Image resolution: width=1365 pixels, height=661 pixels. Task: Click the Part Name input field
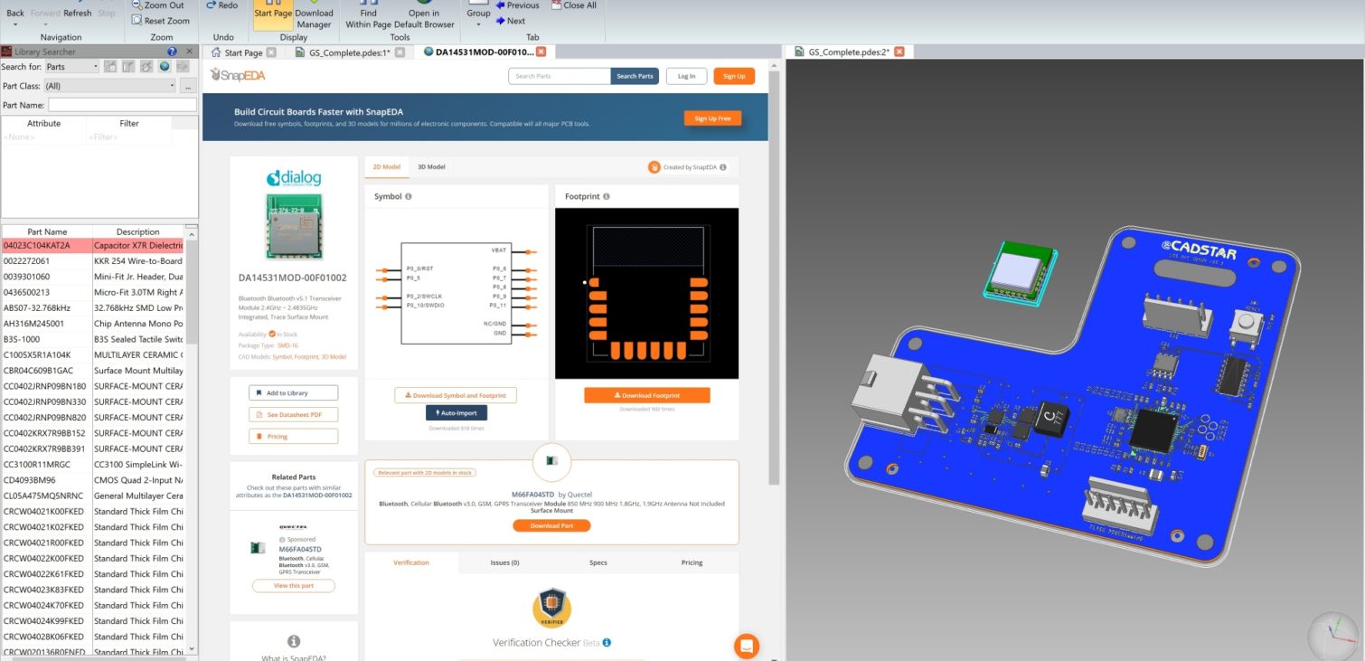click(x=122, y=105)
